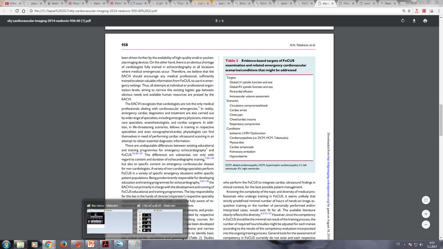Go to the Chrome home page
This screenshot has width=443, height=249.
coord(23,11)
